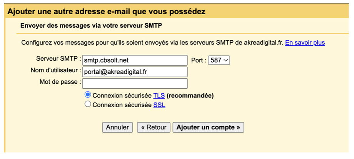Select the TLS secure connection radio button
Screen dimensions: 354x159
pos(88,95)
